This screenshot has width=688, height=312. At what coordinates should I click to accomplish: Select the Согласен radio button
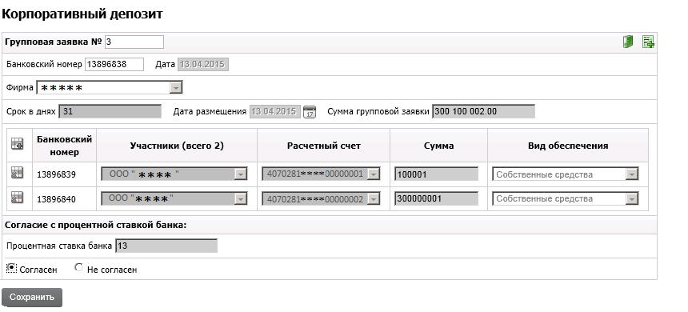pos(12,267)
